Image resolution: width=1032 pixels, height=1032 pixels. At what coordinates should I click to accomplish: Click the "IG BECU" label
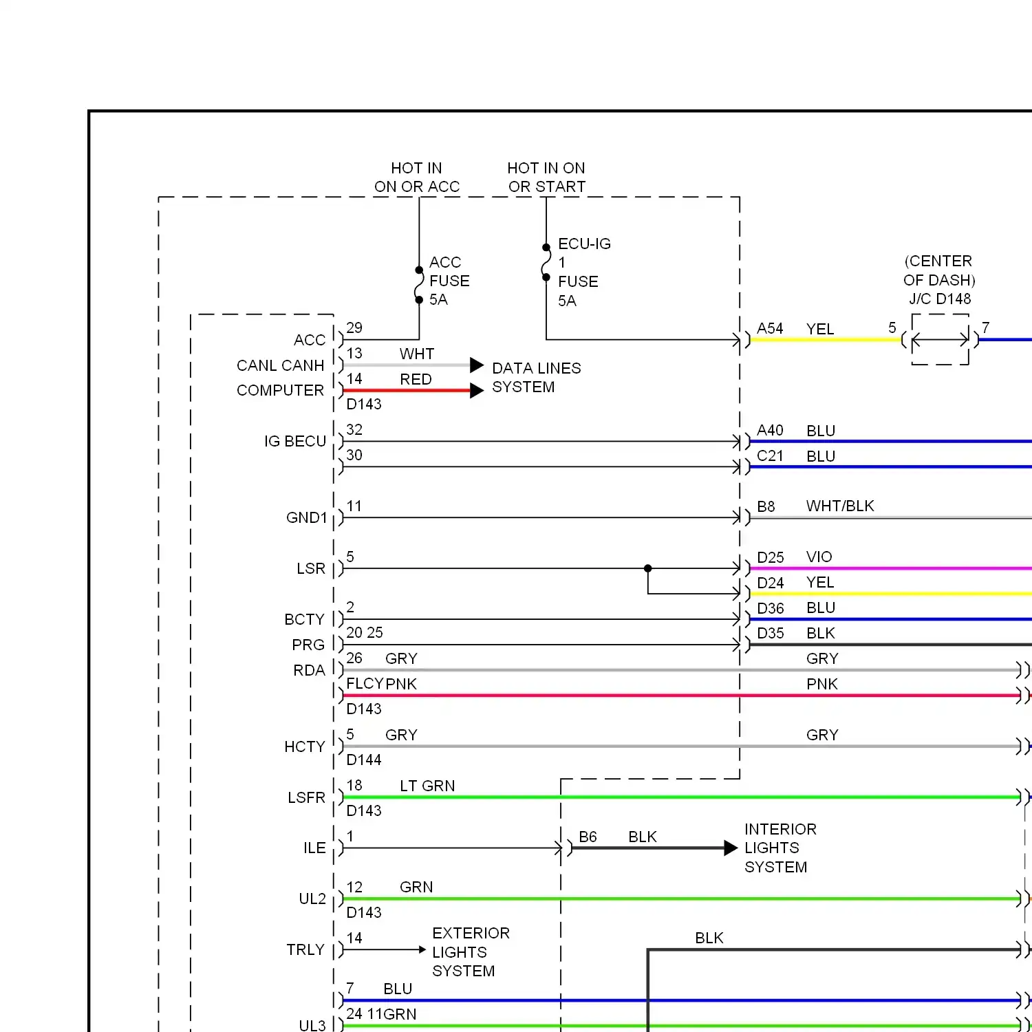pos(295,441)
